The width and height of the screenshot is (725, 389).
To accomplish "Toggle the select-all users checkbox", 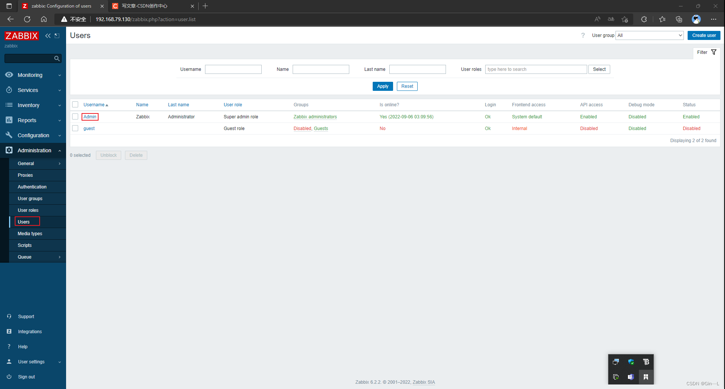I will click(x=75, y=104).
